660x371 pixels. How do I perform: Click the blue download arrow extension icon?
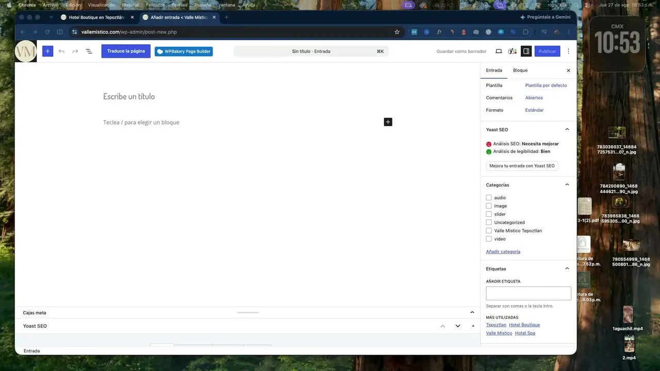click(501, 32)
